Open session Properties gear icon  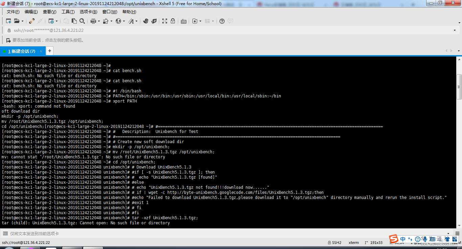click(51, 21)
